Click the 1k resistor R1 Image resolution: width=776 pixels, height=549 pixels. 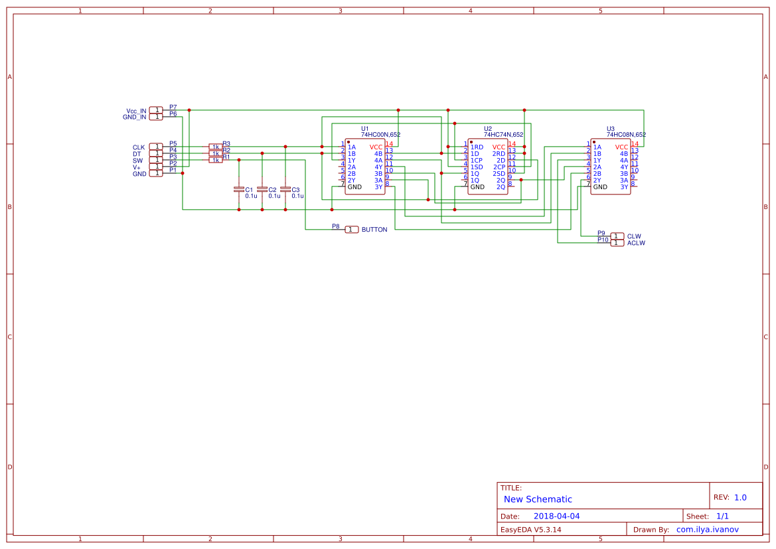point(215,160)
